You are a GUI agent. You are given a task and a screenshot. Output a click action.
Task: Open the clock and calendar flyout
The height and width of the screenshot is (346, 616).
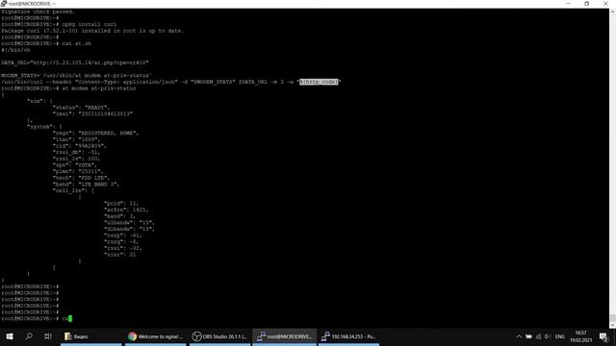coord(580,336)
